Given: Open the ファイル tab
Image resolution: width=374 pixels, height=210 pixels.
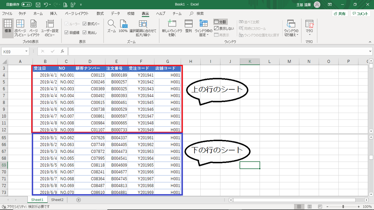Looking at the screenshot, I should click(x=7, y=14).
